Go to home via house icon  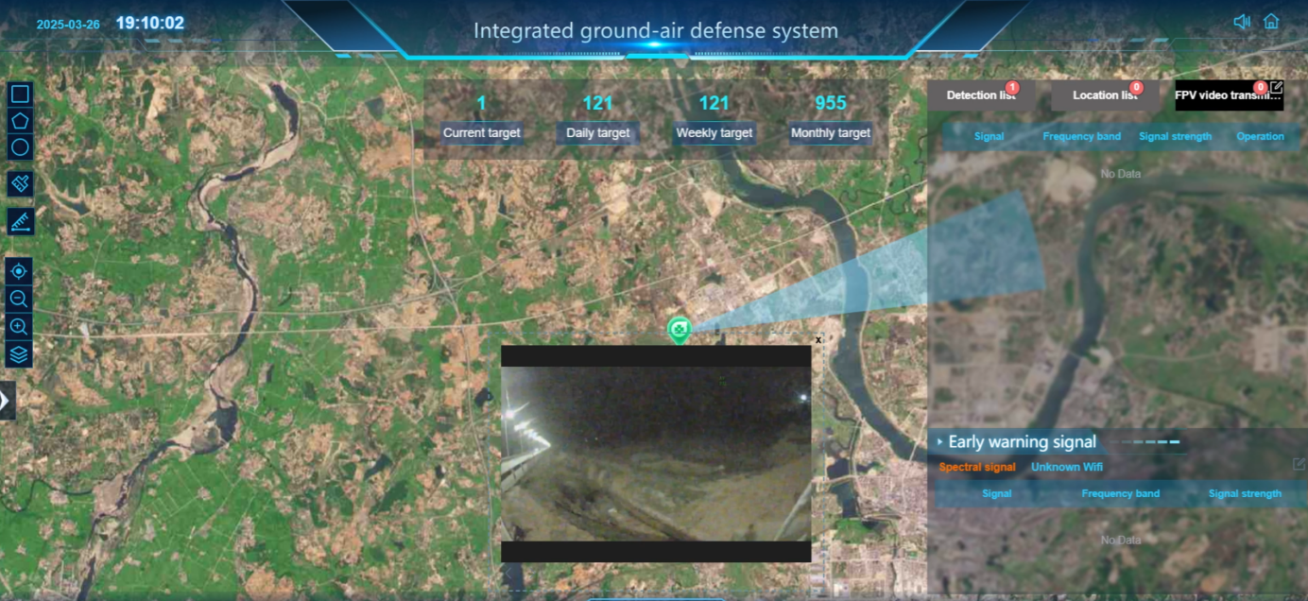pyautogui.click(x=1271, y=22)
